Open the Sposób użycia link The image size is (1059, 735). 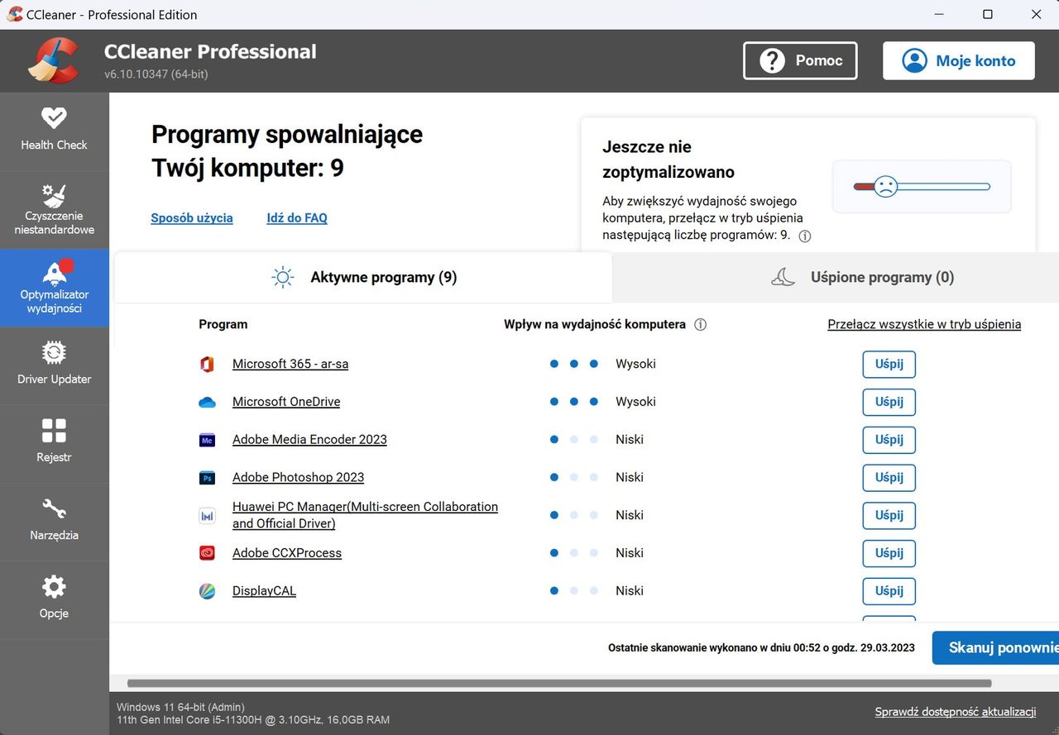192,218
